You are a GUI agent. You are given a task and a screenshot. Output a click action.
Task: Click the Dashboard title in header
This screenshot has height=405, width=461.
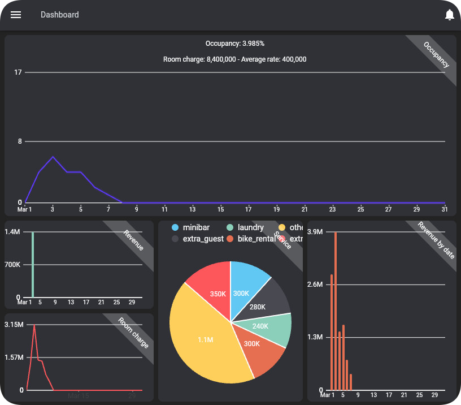(x=60, y=15)
